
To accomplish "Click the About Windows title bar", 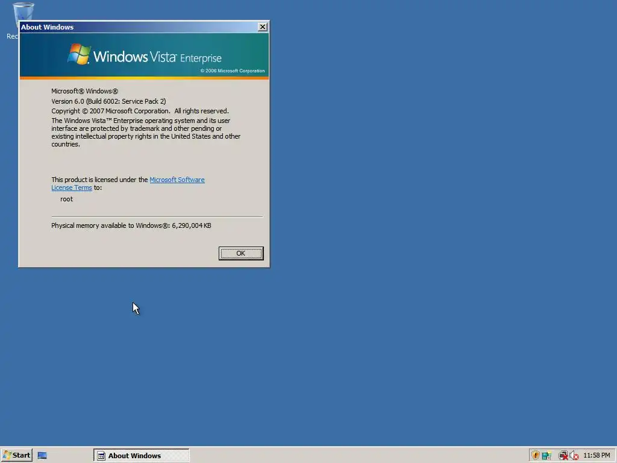I will coord(139,27).
